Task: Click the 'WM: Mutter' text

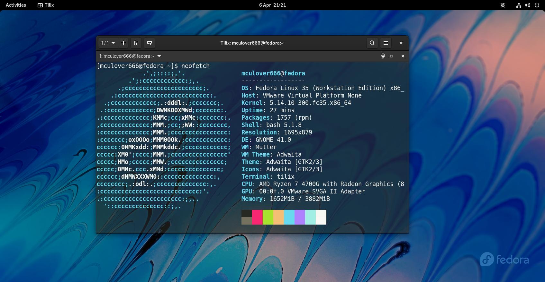Action: (x=259, y=147)
